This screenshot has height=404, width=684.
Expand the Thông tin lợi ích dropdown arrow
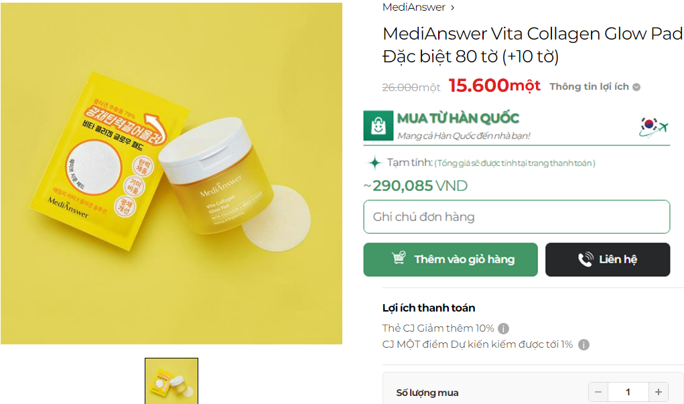[636, 87]
